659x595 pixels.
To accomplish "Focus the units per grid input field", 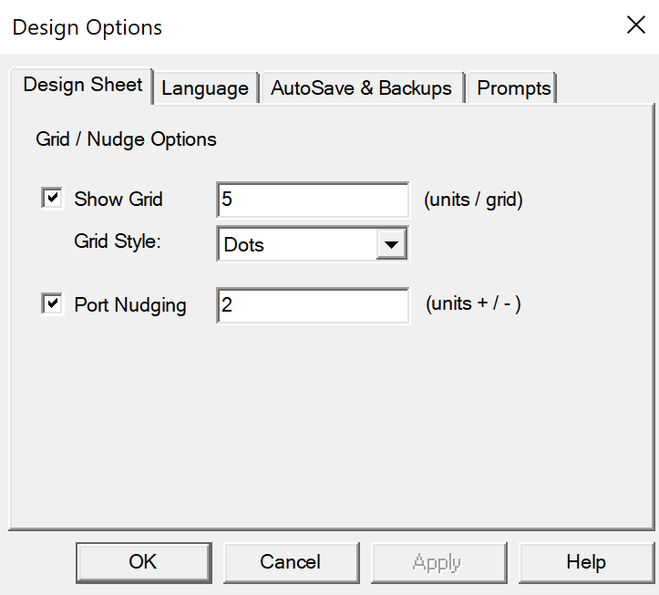I will (313, 200).
